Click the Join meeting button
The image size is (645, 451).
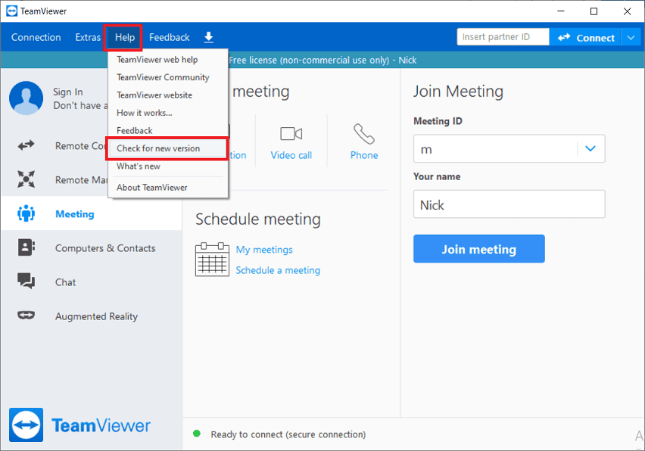click(478, 249)
